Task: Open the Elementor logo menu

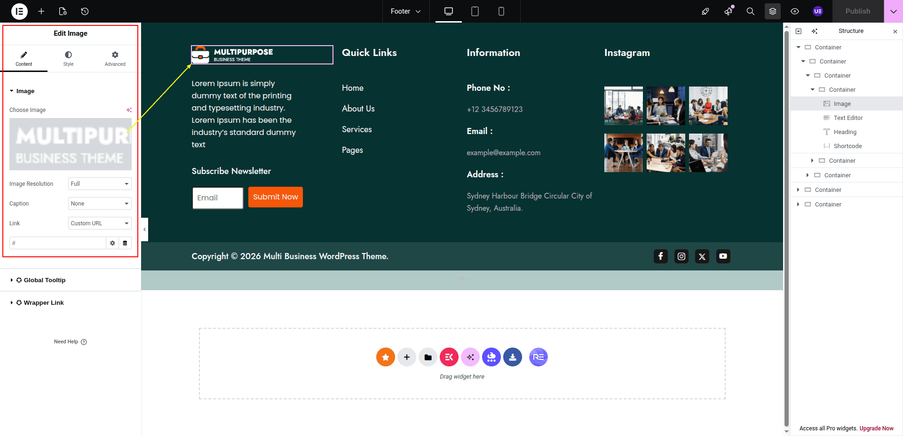Action: coord(19,11)
